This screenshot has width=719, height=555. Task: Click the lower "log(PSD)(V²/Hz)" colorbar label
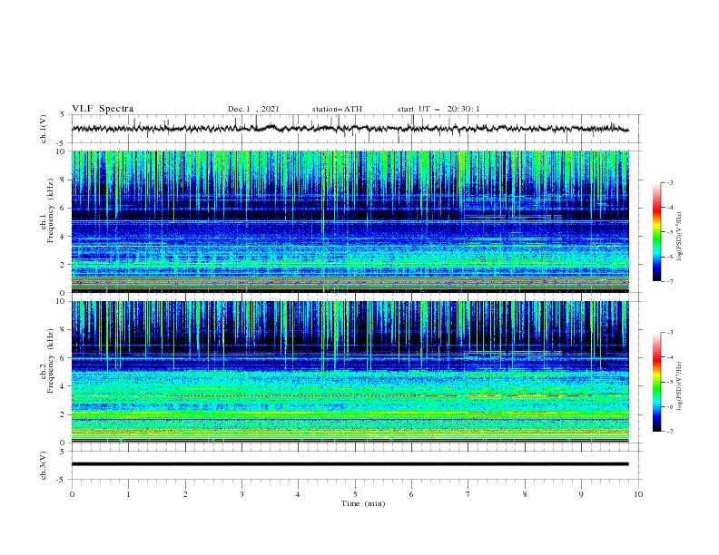pyautogui.click(x=680, y=386)
